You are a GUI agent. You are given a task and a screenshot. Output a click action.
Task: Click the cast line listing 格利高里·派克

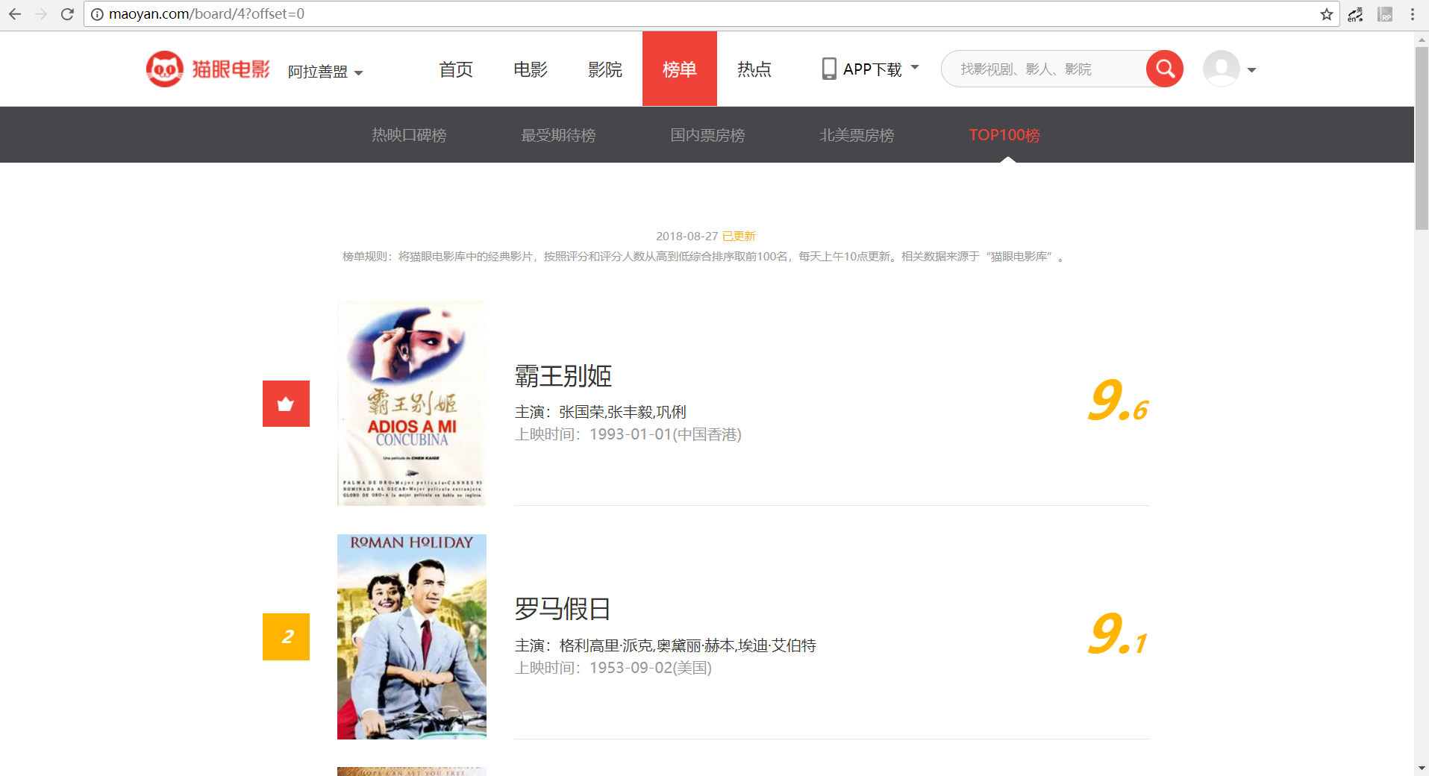666,645
